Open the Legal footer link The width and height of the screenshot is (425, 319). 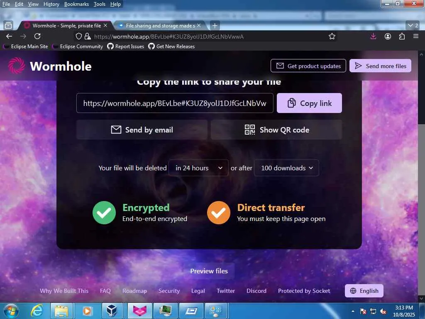198,291
